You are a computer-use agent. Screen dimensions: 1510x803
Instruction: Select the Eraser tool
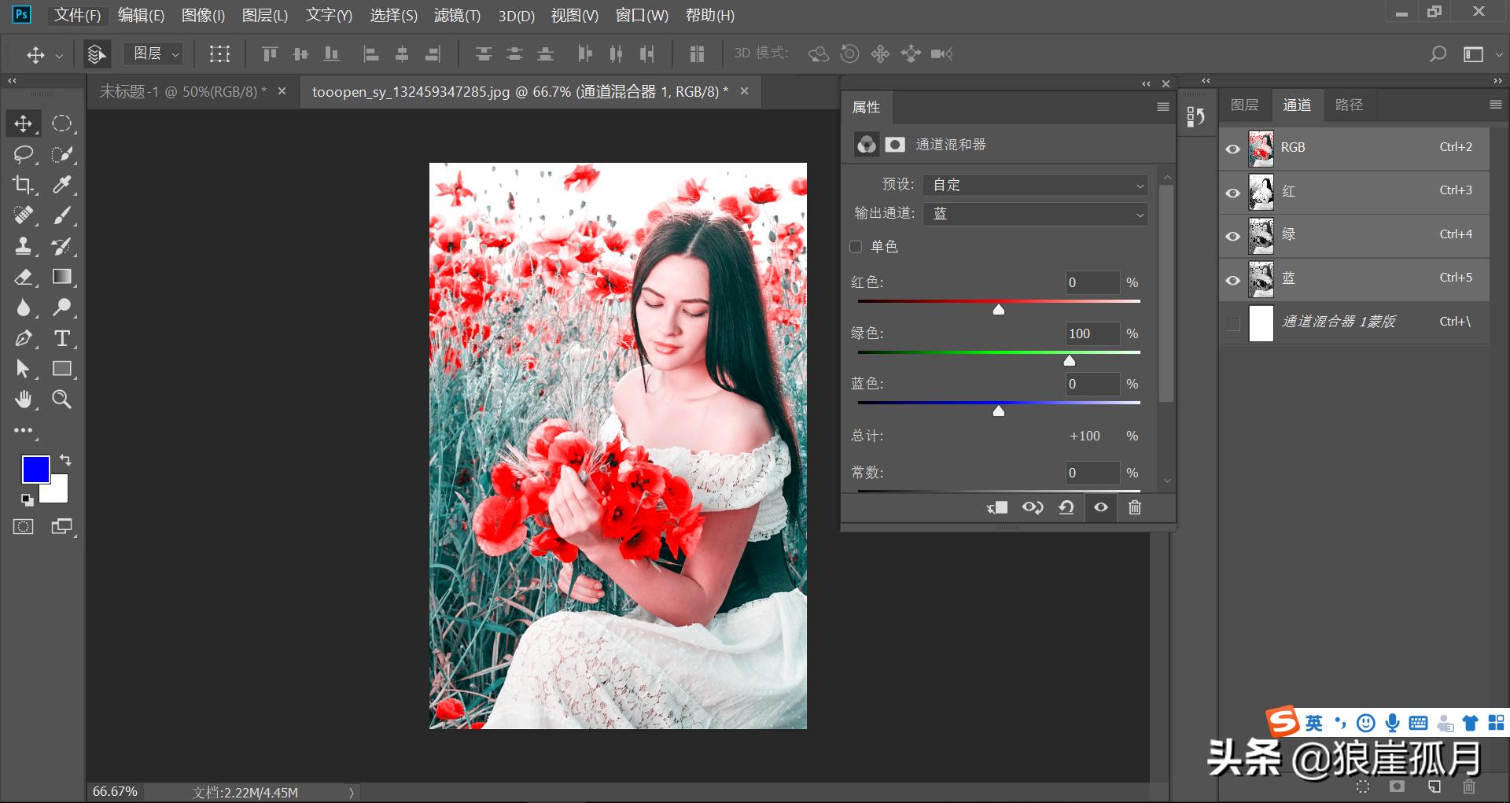pos(23,277)
